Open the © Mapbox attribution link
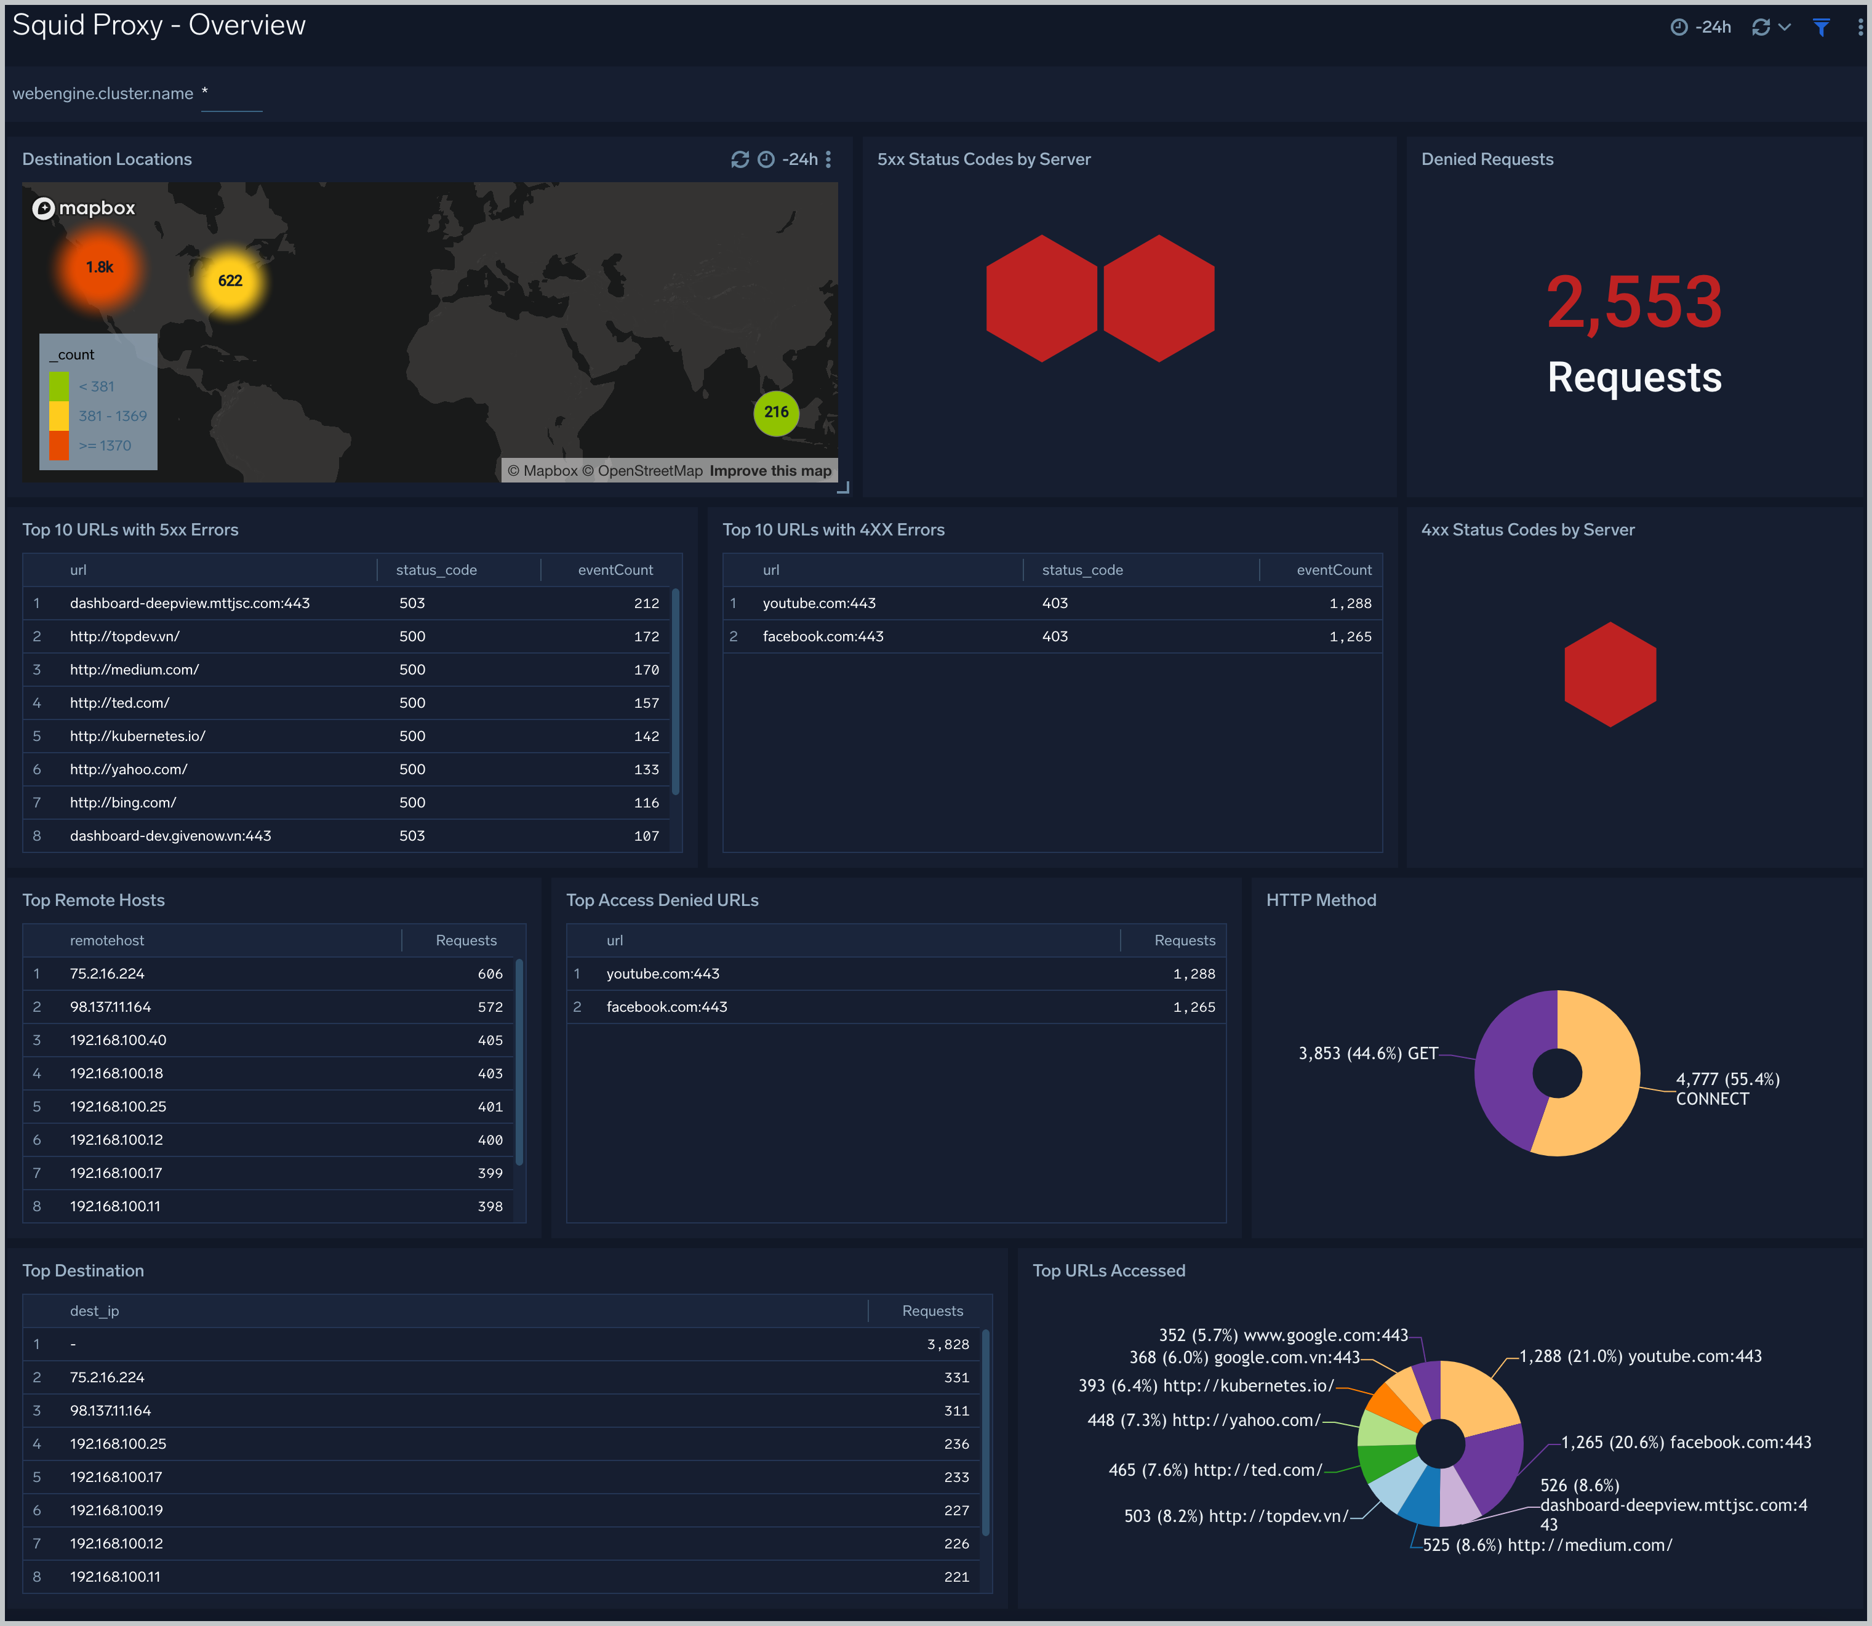This screenshot has height=1626, width=1872. [543, 471]
